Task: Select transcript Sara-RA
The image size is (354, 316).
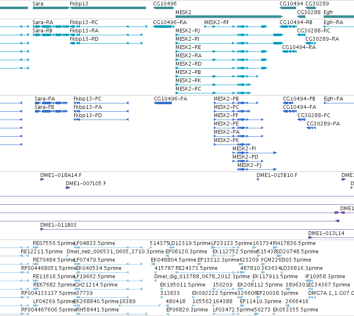Action: click(x=43, y=22)
